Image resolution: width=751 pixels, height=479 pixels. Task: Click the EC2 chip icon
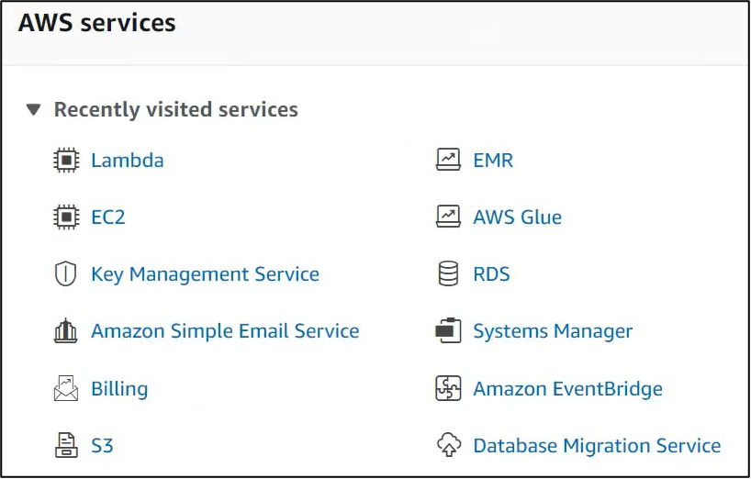point(66,217)
